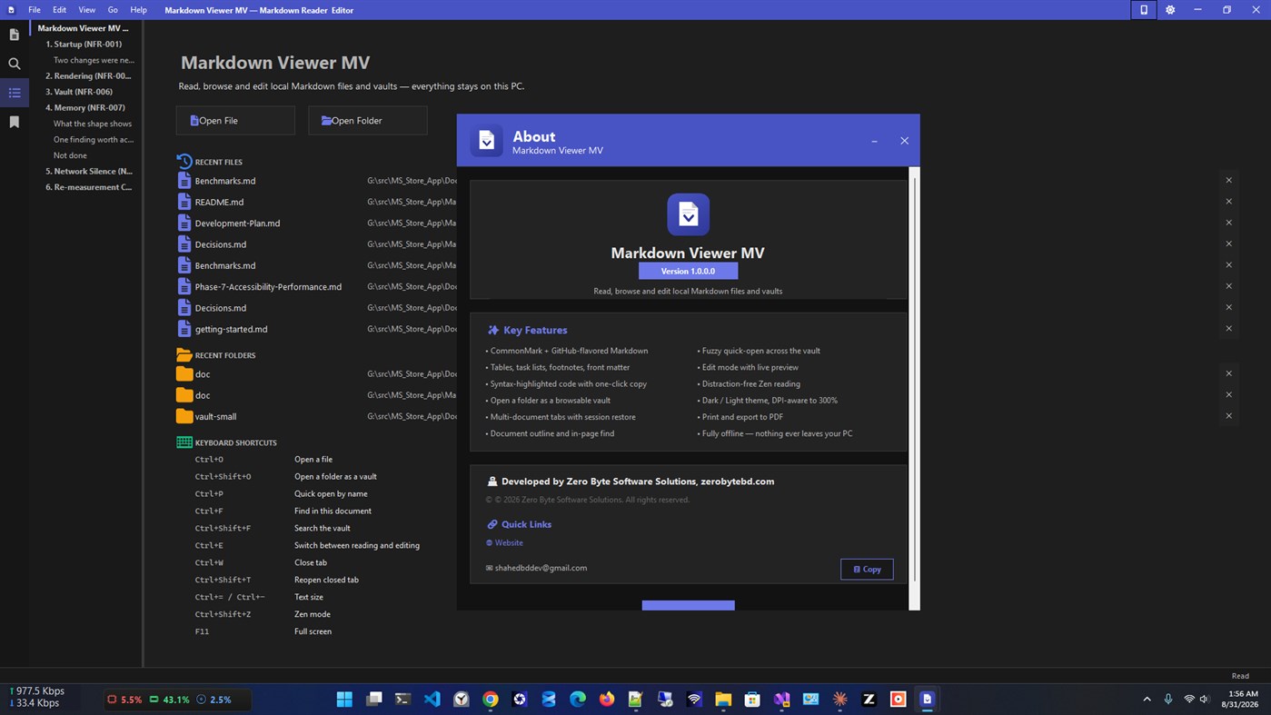Jump to '5. Network Silence (N...' outline entry

(89, 171)
